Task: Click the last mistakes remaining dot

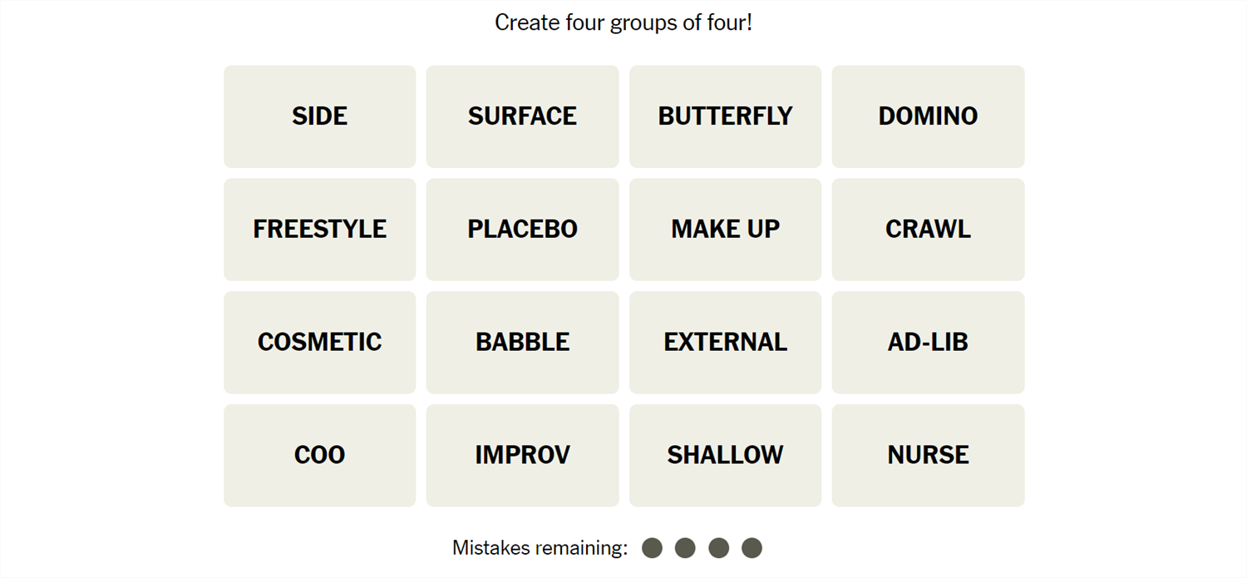Action: (752, 548)
